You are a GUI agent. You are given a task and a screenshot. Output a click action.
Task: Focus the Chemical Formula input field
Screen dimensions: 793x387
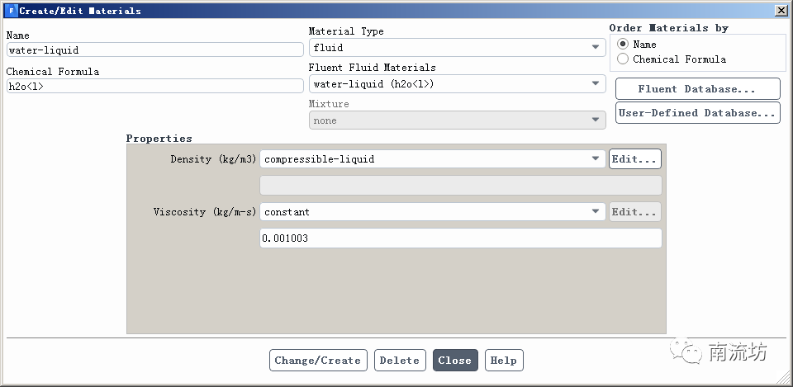click(154, 86)
